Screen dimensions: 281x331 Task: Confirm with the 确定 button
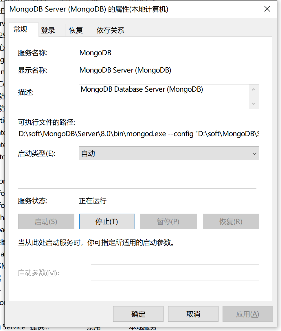click(138, 314)
